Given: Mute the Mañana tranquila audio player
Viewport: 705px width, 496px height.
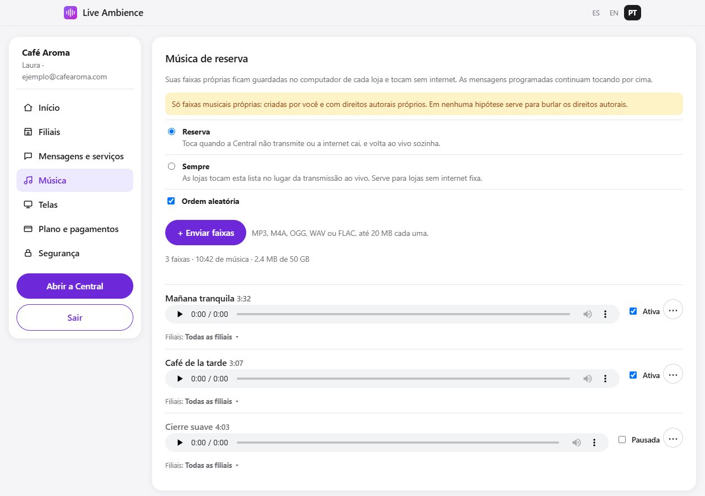Looking at the screenshot, I should coord(588,314).
